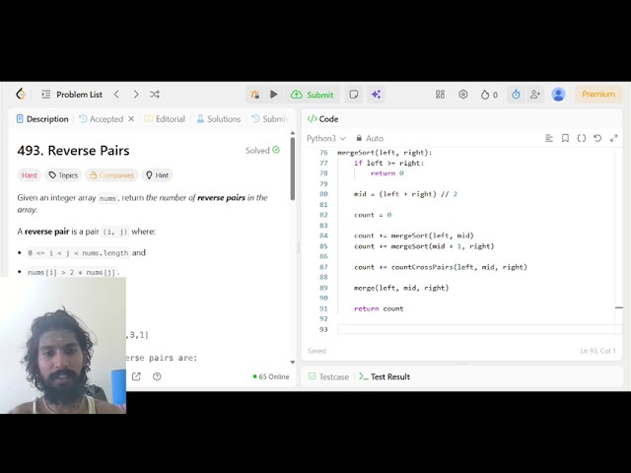Switch to the Solutions tab
This screenshot has width=631, height=473.
point(219,119)
